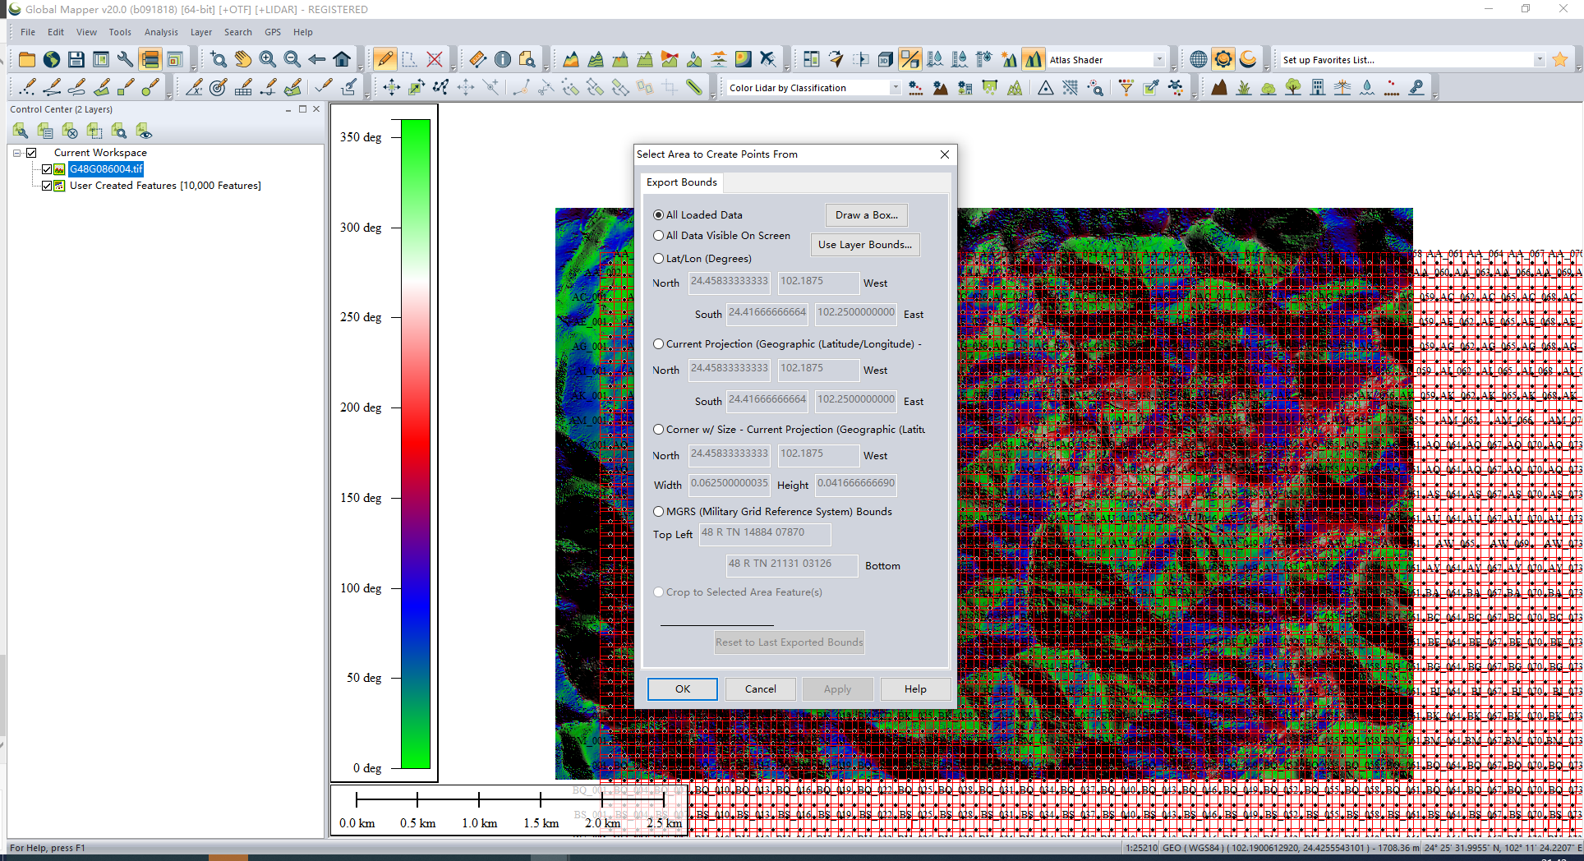
Task: Click the globe download online data icon
Action: click(52, 59)
